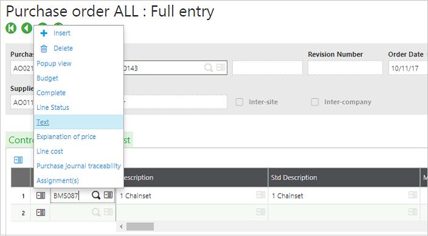Viewport: 428px width, 236px height.
Task: Go to first record navigation icon
Action: tap(11, 28)
